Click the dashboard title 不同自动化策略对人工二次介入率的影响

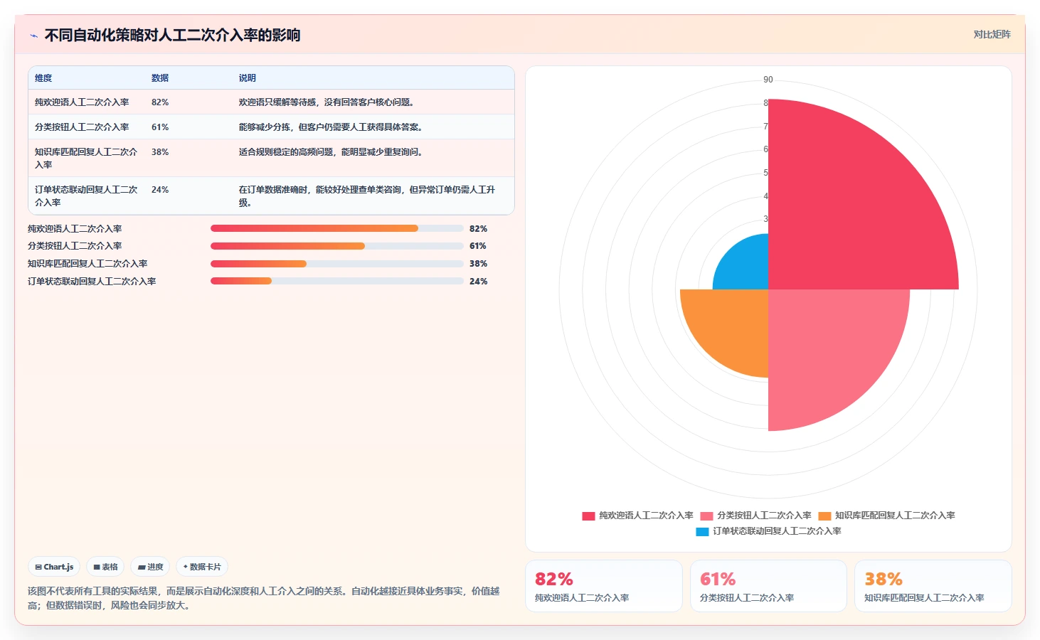point(172,35)
